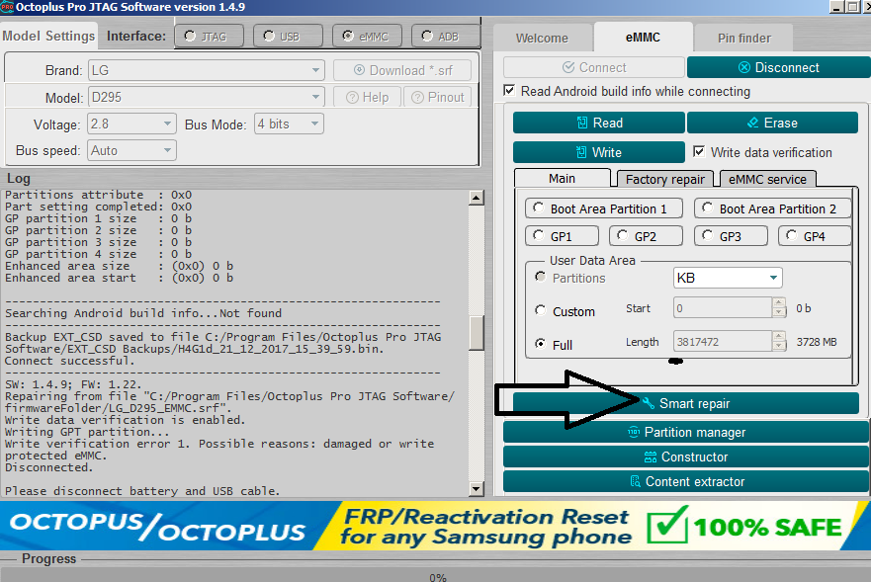Viewport: 871px width, 582px height.
Task: Launch the Content extractor
Action: pyautogui.click(x=686, y=481)
